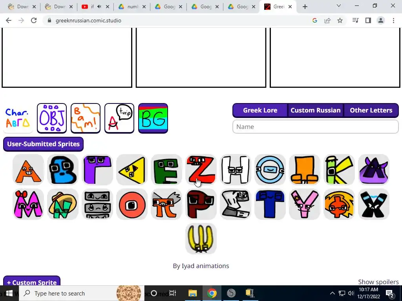Choose the pink Mu sprite with bow

click(x=28, y=204)
